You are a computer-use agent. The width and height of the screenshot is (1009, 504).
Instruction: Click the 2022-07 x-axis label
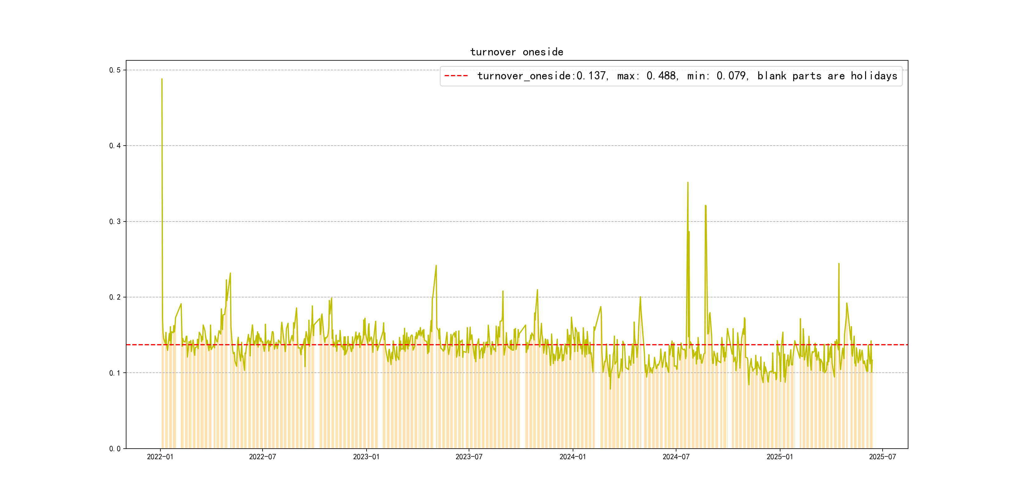pos(263,457)
